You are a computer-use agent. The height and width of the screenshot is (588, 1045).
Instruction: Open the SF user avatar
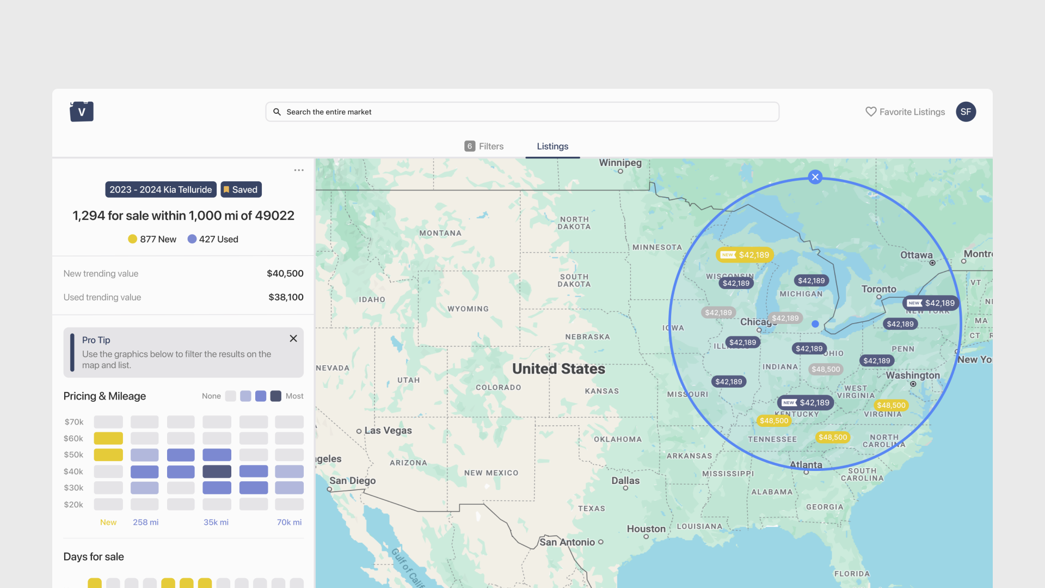click(966, 112)
